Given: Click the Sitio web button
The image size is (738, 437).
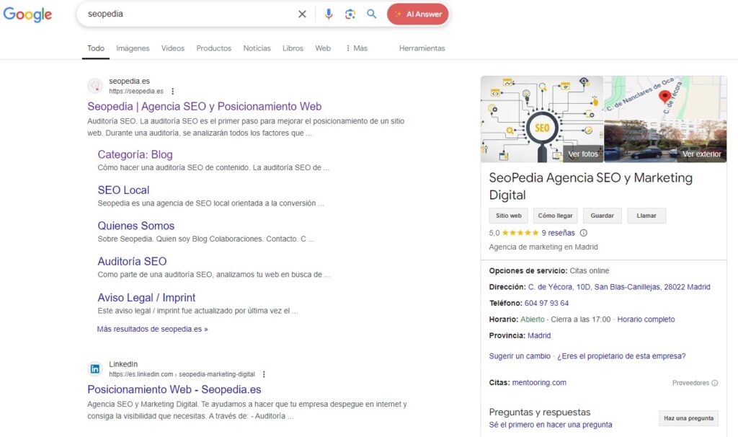Looking at the screenshot, I should [x=508, y=216].
